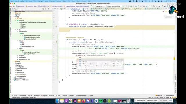Viewport: 186px width, 104px height.
Task: Open the Xiaomi Redmi Note device dropdown
Action: tap(114, 6)
